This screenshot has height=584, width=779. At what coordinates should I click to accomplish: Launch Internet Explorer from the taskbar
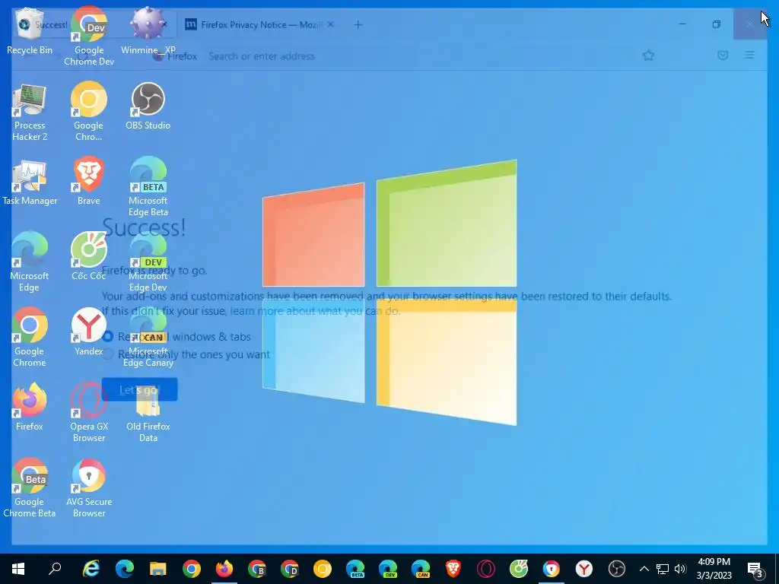[91, 569]
